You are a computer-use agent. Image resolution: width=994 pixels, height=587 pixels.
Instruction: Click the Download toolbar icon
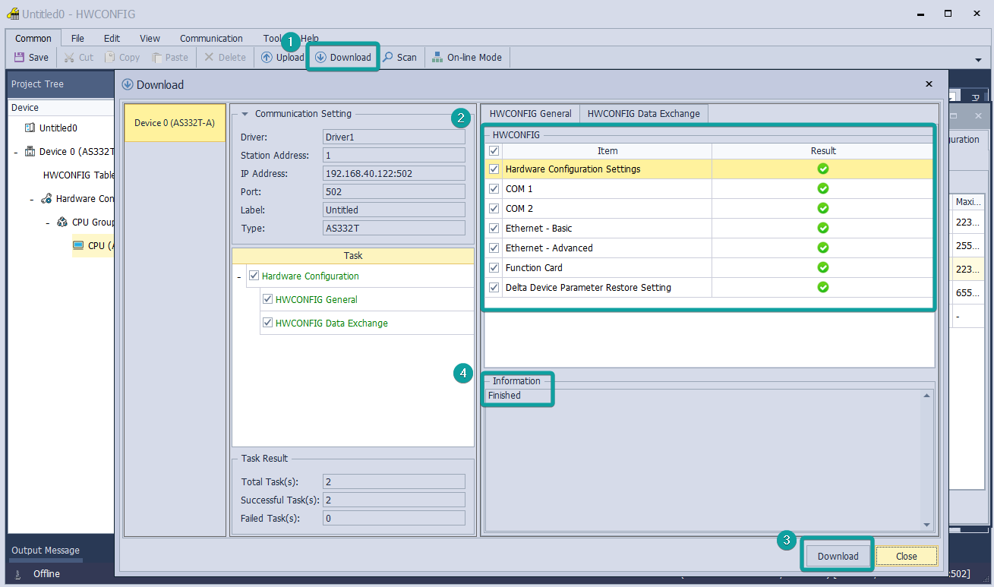(321, 58)
